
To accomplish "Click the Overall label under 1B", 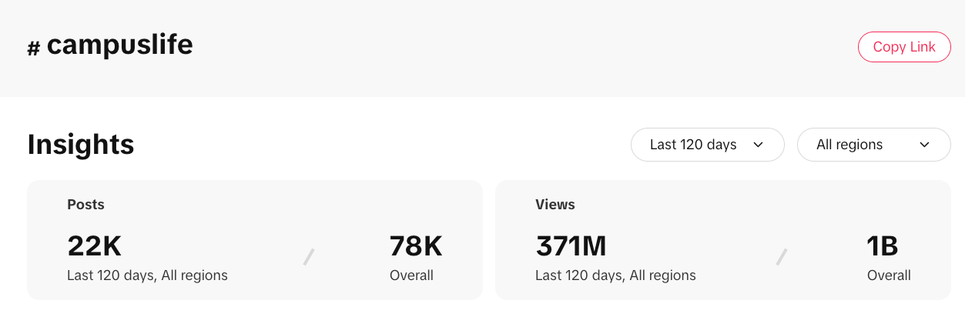I will [890, 275].
